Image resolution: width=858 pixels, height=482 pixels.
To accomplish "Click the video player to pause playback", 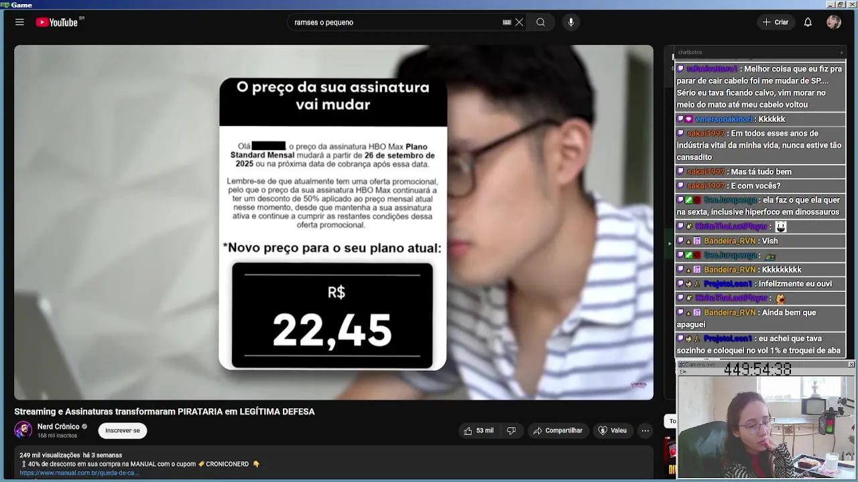I will tap(334, 222).
